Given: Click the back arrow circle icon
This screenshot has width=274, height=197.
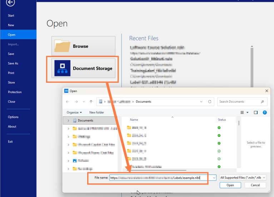Looking at the screenshot, I should 10,2.
